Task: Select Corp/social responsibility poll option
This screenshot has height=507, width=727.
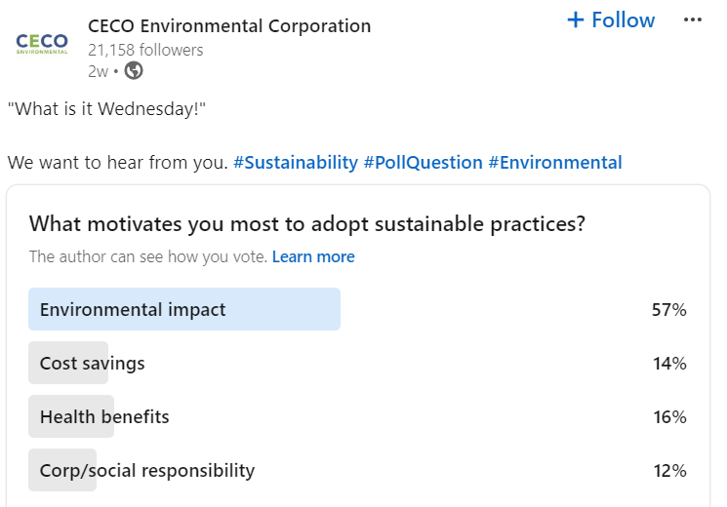Action: point(146,471)
